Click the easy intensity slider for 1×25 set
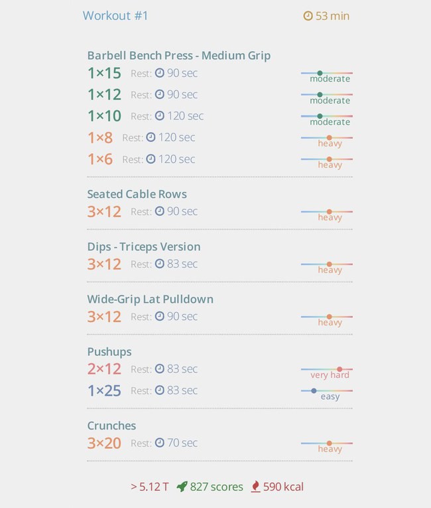Image resolution: width=431 pixels, height=508 pixels. pyautogui.click(x=327, y=390)
